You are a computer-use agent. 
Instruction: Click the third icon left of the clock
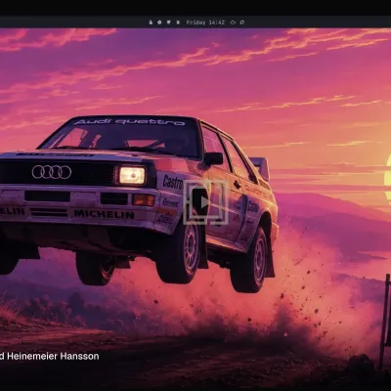coord(169,22)
